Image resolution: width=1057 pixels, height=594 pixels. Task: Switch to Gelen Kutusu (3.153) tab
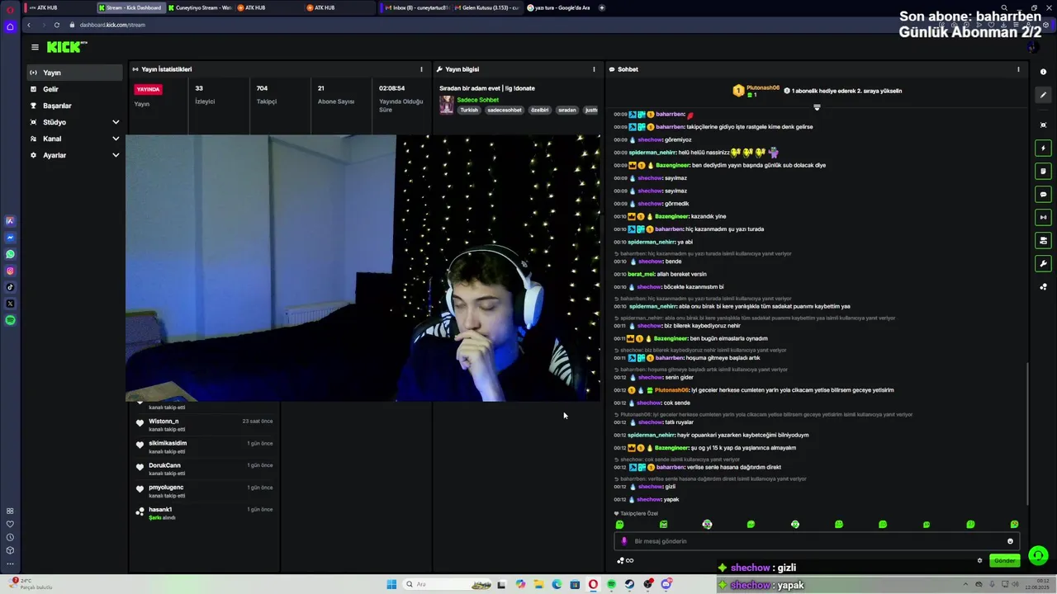point(488,7)
